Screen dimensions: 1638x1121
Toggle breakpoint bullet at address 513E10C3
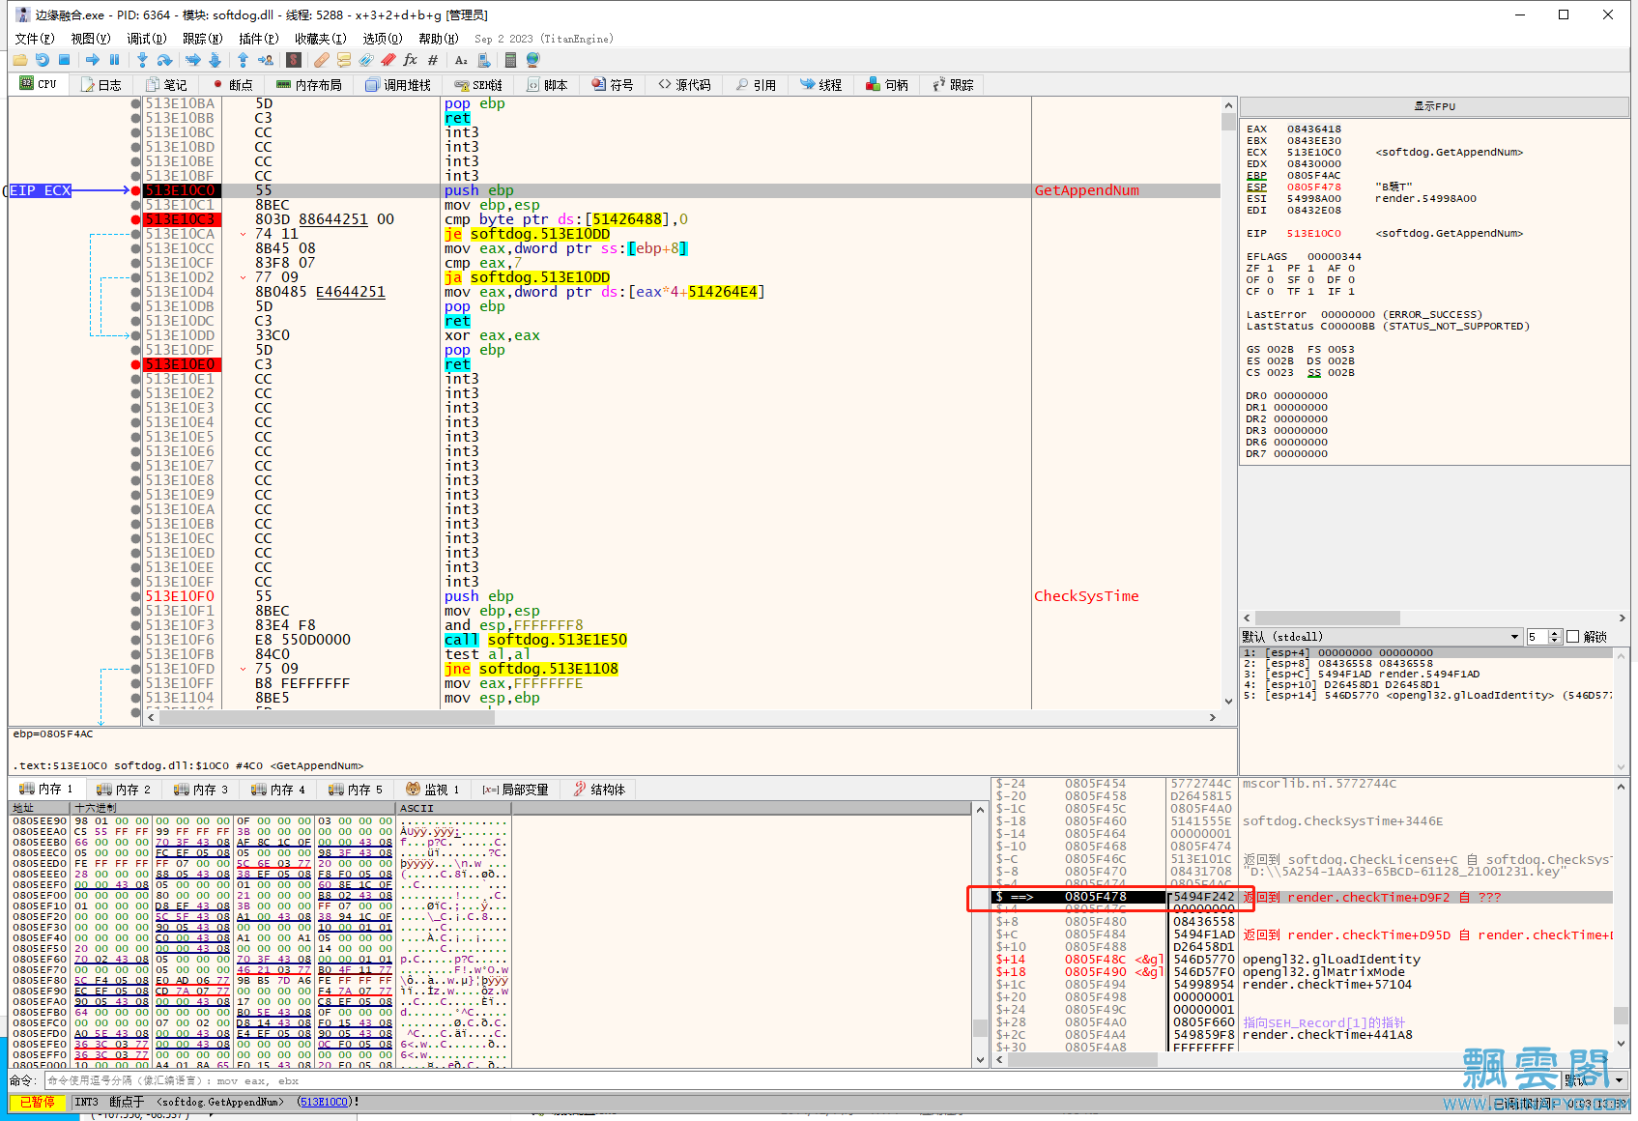[x=135, y=219]
